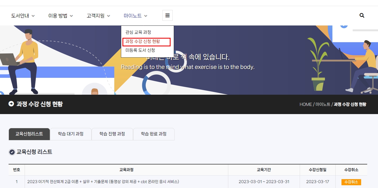The width and height of the screenshot is (378, 188).
Task: Select 관심 교육 과정 menu entry
Action: (x=138, y=32)
